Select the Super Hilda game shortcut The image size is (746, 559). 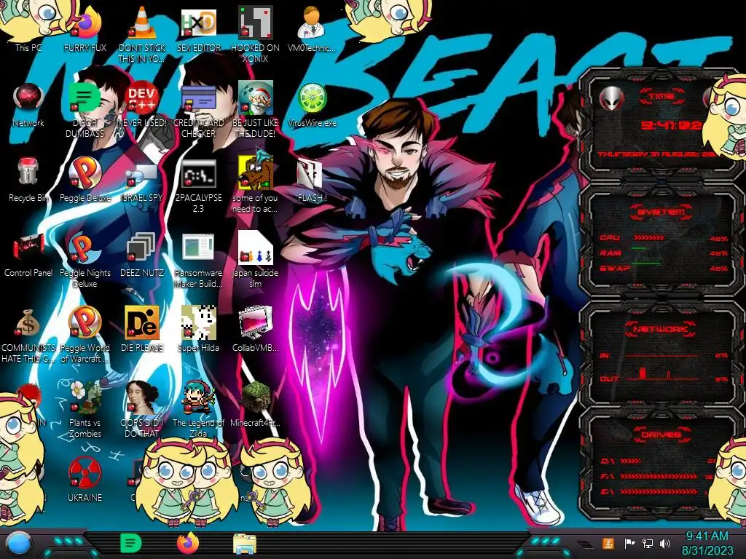198,329
